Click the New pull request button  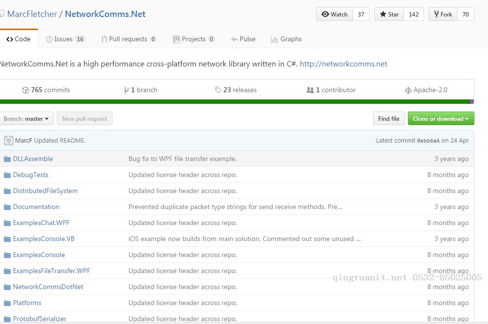tap(84, 118)
